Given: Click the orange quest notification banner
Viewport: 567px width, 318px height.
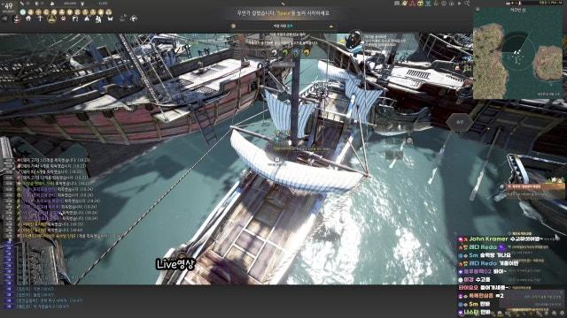Looking at the screenshot, I should [532, 186].
